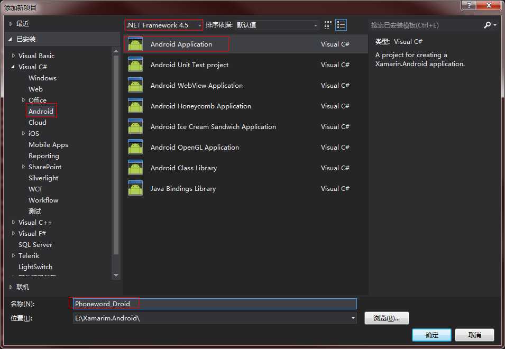Screen dimensions: 505x349
Task: Click the project name input field
Action: click(215, 304)
